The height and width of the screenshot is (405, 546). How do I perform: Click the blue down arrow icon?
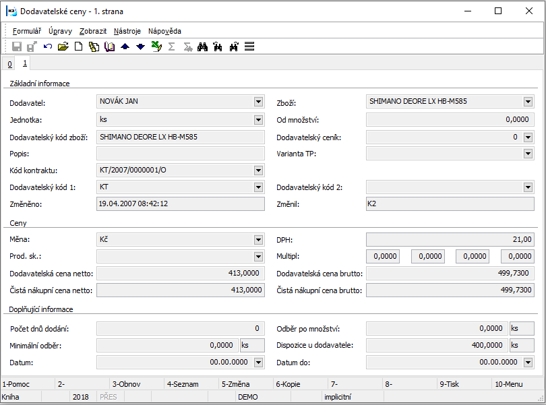coord(140,46)
